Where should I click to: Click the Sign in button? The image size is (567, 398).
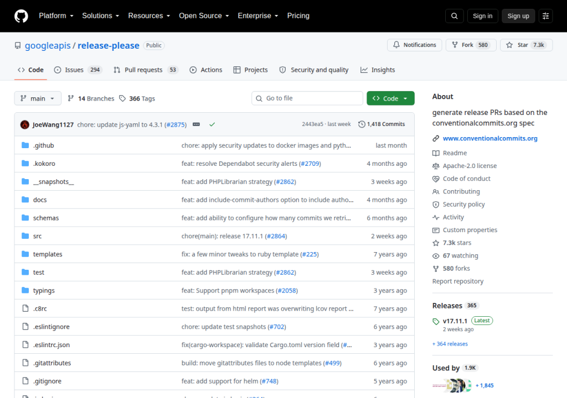482,16
